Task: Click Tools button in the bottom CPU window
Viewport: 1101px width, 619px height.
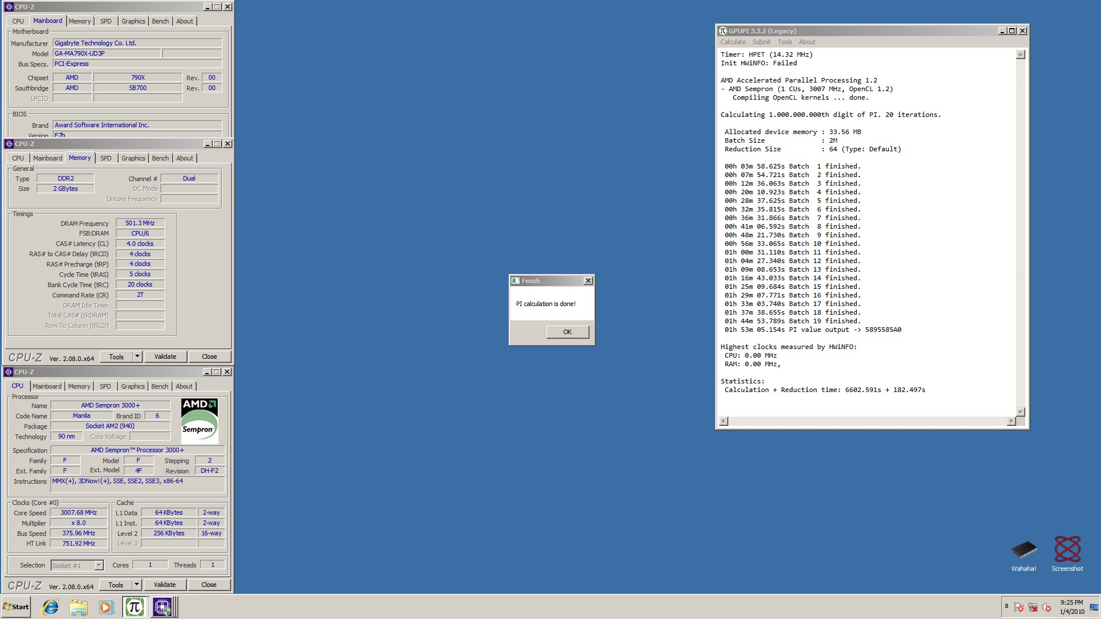Action: (116, 585)
